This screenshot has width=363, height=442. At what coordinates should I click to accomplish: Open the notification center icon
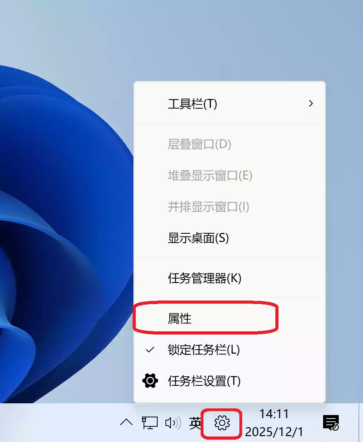point(331,422)
